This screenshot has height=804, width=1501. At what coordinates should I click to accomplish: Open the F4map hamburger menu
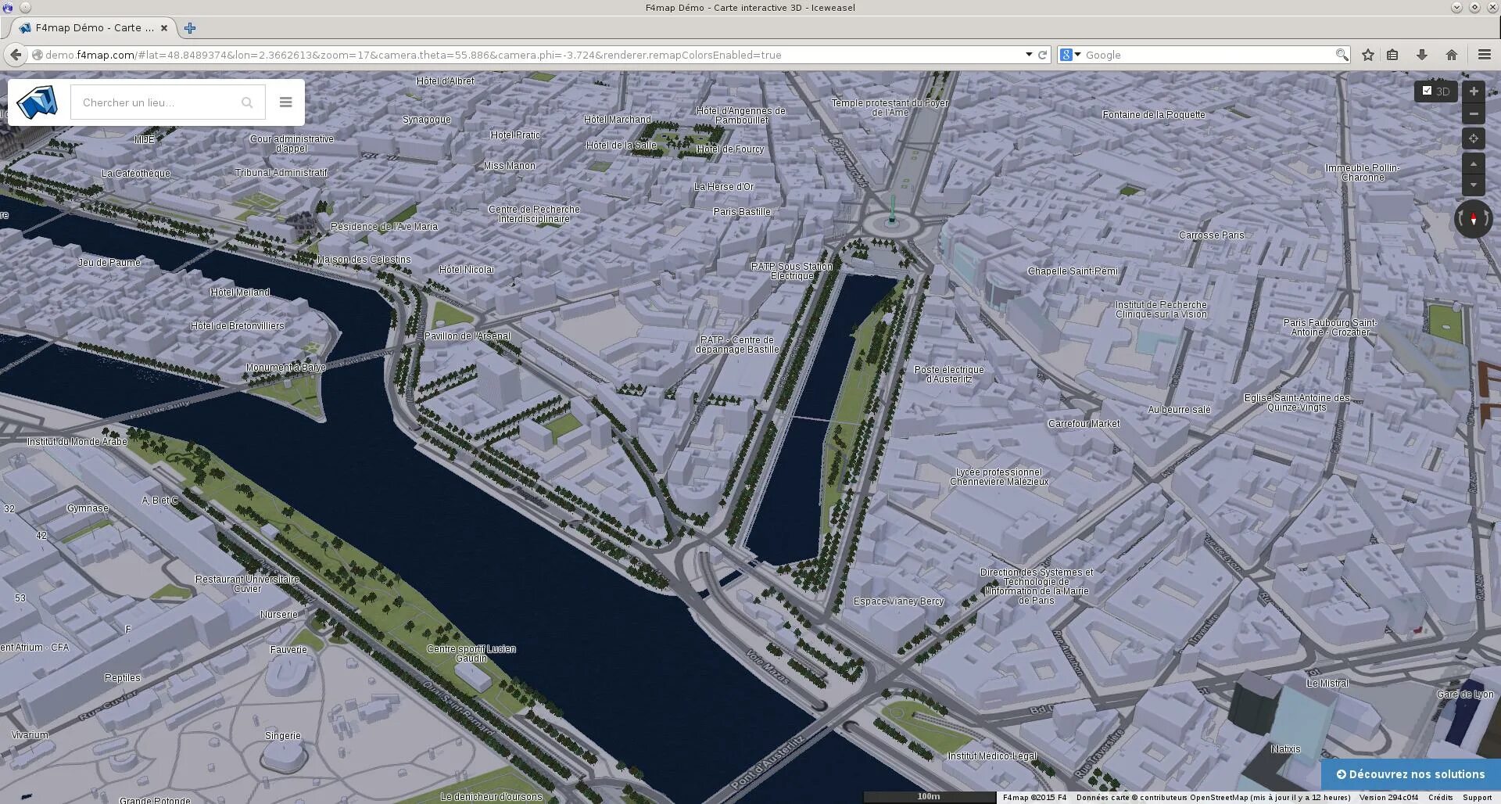tap(285, 102)
